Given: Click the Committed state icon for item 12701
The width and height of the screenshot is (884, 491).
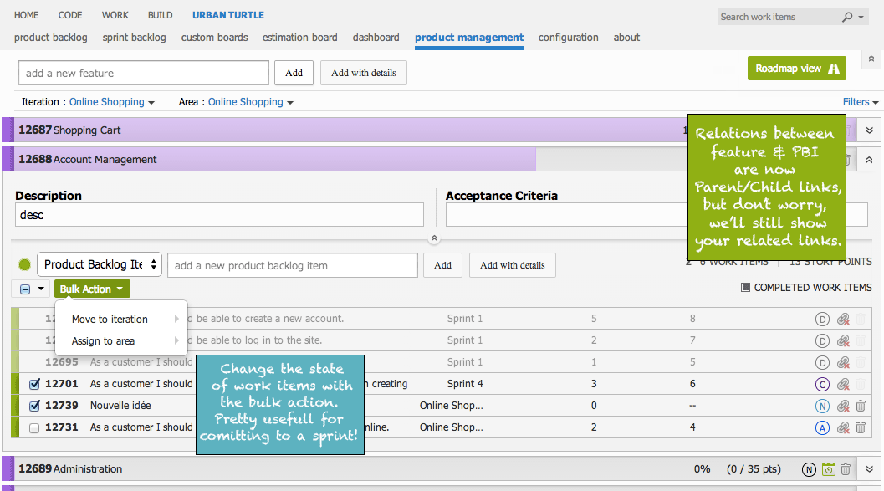Looking at the screenshot, I should click(x=823, y=384).
